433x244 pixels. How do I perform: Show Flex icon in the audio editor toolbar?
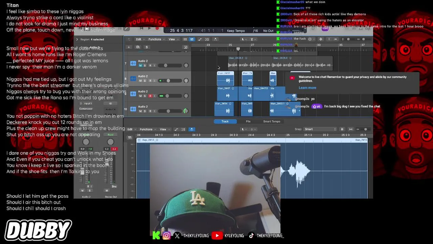point(183,129)
